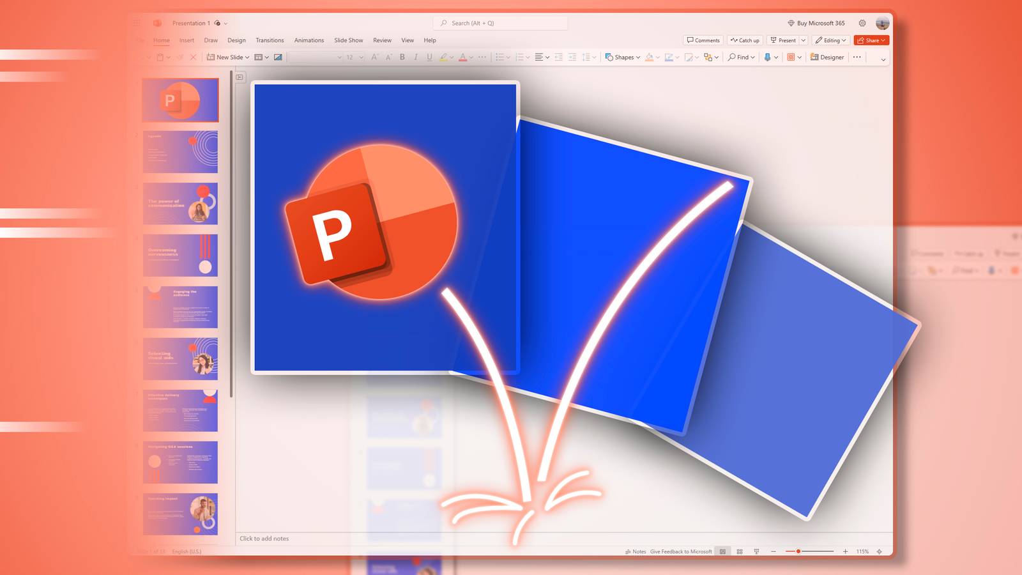Zoom in with the plus icon
This screenshot has width=1022, height=575.
(x=845, y=551)
